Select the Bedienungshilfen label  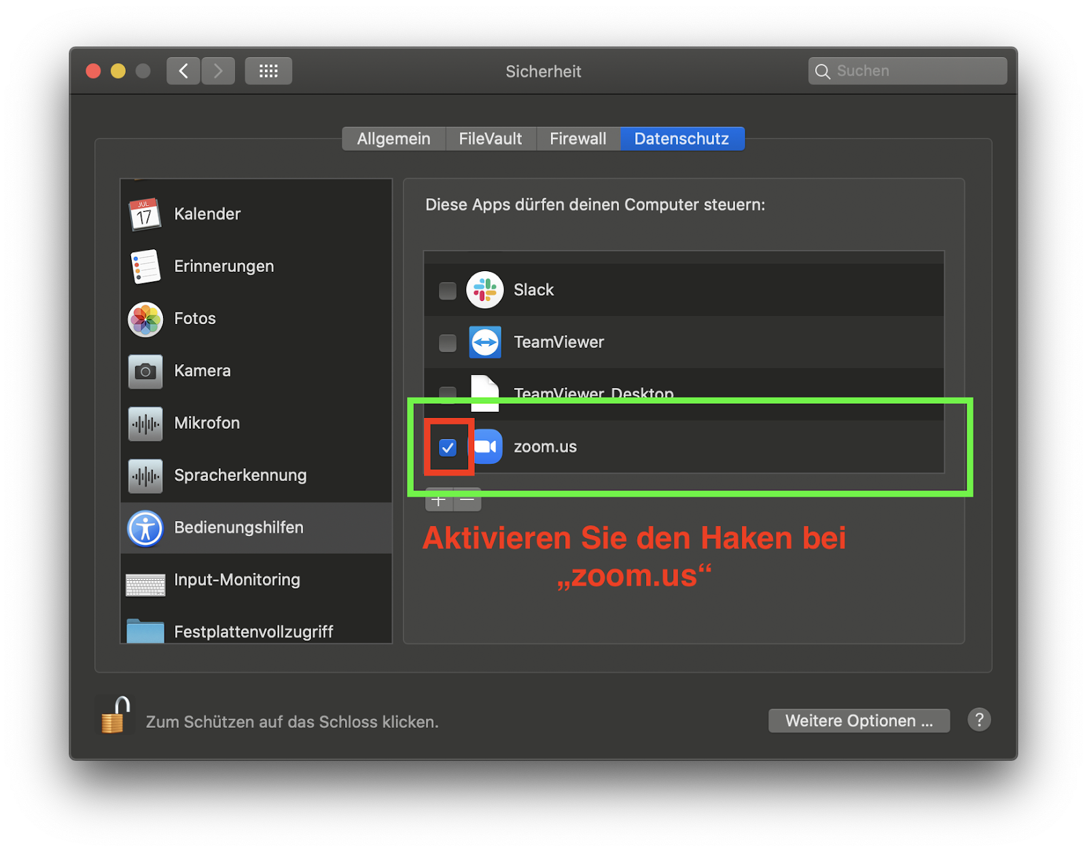[239, 528]
